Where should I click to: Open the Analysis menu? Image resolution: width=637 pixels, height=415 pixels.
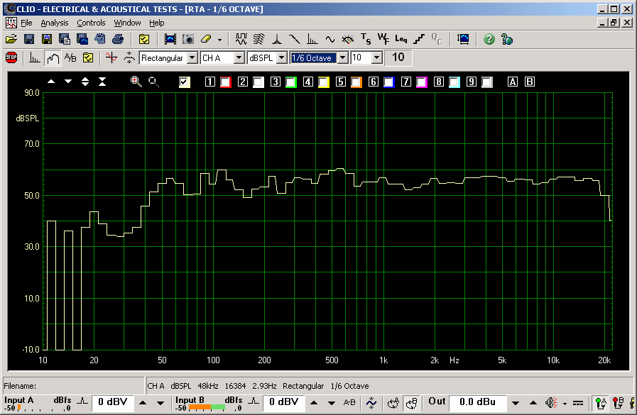pyautogui.click(x=54, y=23)
